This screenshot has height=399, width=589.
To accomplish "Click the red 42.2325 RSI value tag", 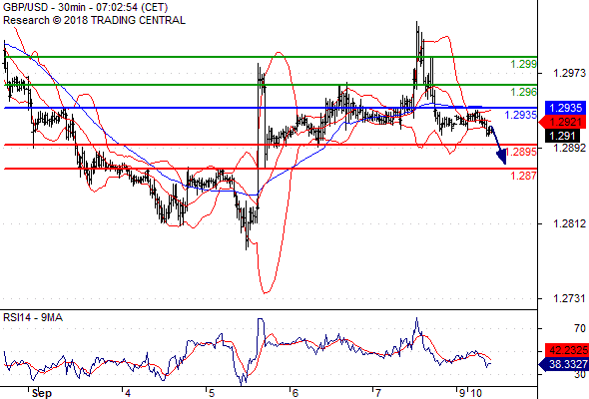I will [x=567, y=350].
